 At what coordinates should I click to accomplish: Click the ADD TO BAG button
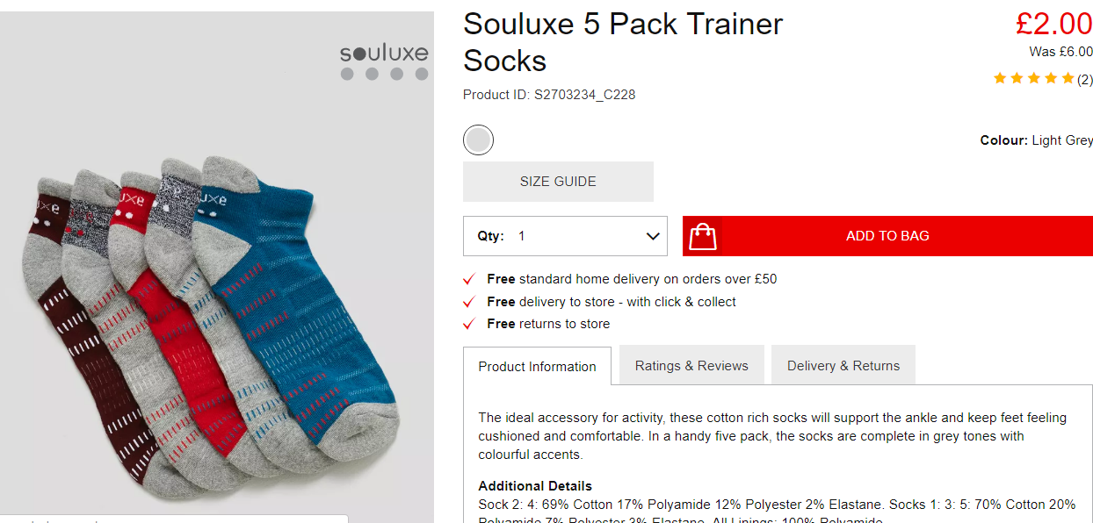pyautogui.click(x=887, y=236)
